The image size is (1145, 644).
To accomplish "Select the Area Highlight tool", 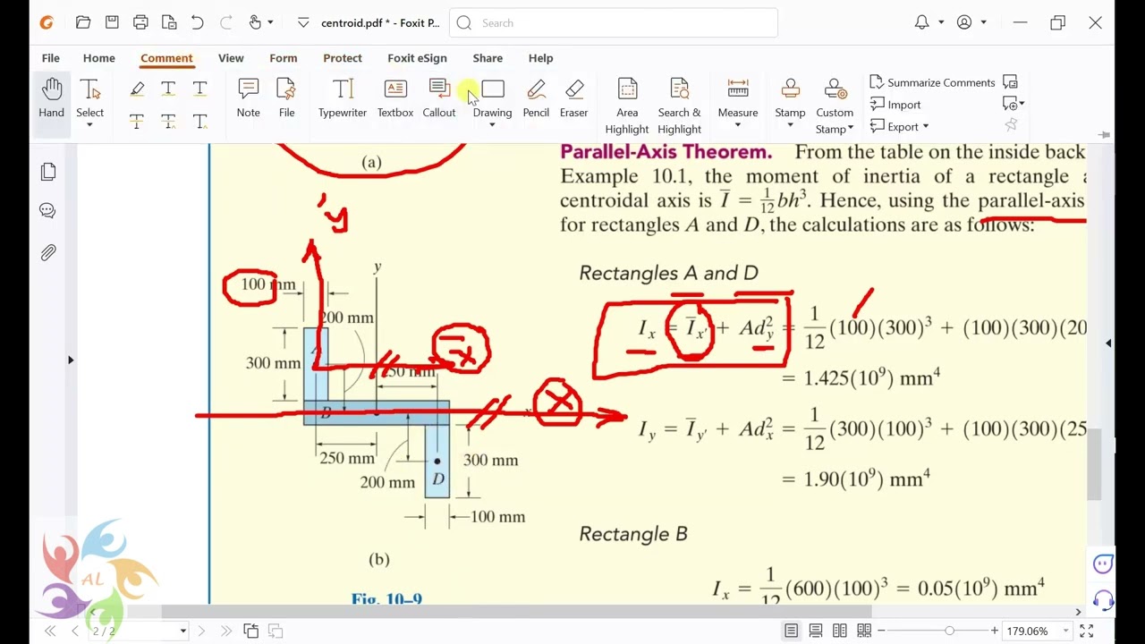I will click(x=627, y=106).
